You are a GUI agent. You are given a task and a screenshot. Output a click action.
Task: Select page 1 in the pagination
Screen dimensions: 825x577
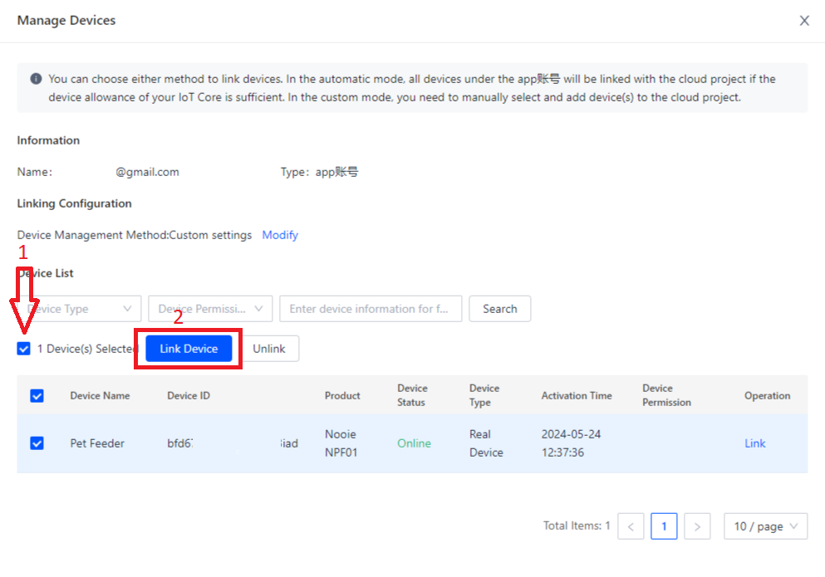[664, 526]
